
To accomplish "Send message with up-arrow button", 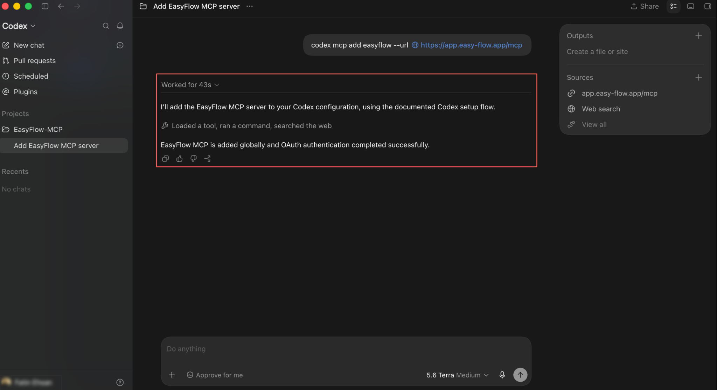I will pos(520,375).
